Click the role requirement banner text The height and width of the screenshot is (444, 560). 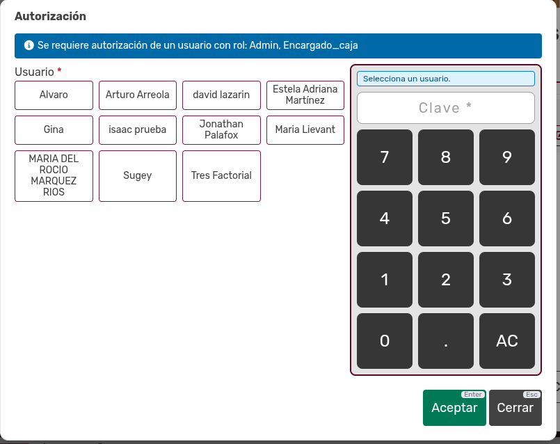point(198,45)
